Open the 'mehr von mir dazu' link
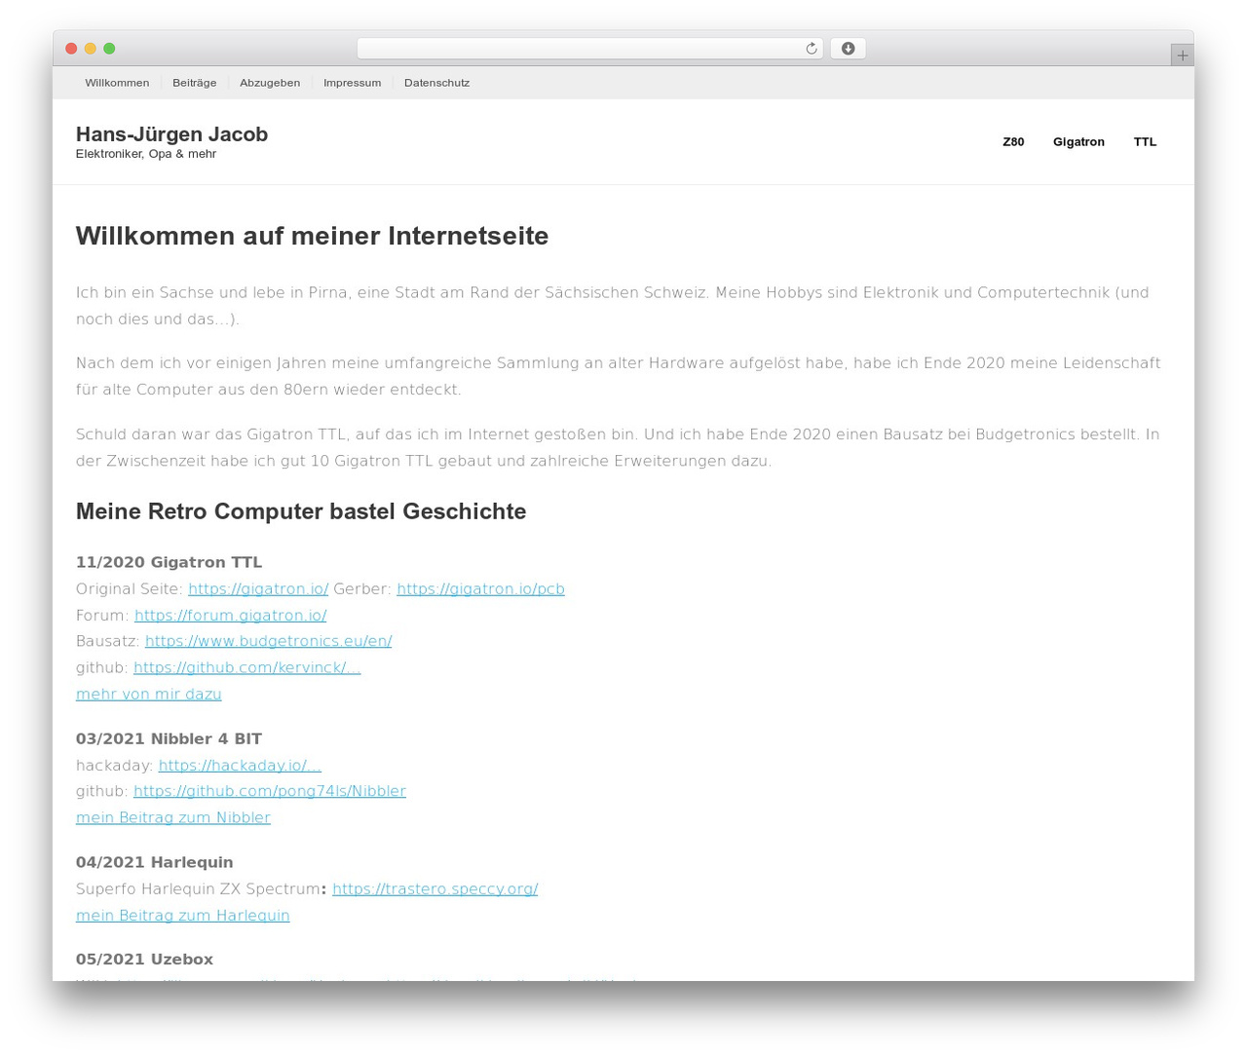The height and width of the screenshot is (1056, 1247). tap(149, 694)
